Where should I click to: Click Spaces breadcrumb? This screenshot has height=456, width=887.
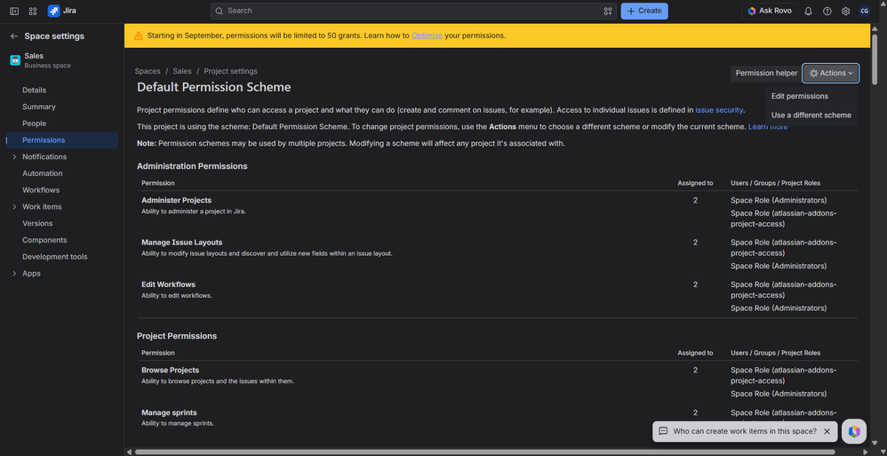point(147,71)
